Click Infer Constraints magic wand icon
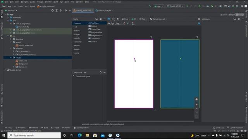 pos(128,24)
